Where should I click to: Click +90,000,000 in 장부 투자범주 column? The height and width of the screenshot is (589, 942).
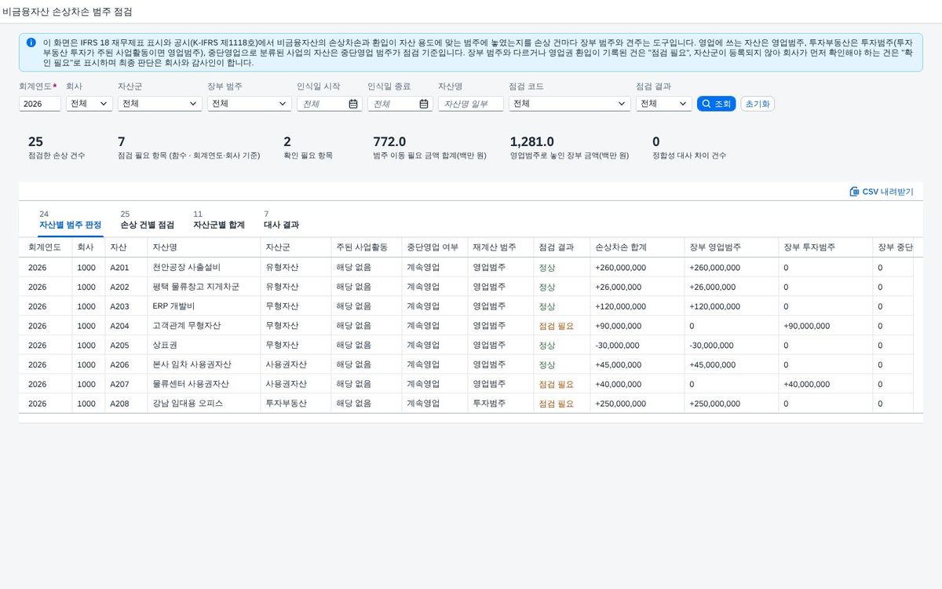[806, 326]
